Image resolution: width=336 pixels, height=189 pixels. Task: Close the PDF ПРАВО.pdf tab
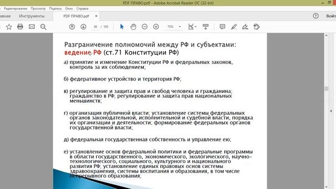[96, 16]
